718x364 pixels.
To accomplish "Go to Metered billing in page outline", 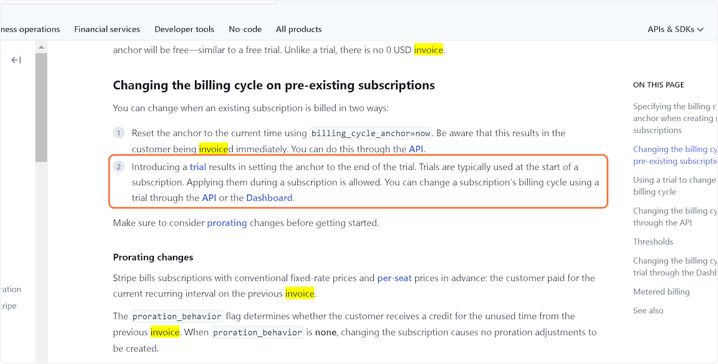I will pos(661,292).
